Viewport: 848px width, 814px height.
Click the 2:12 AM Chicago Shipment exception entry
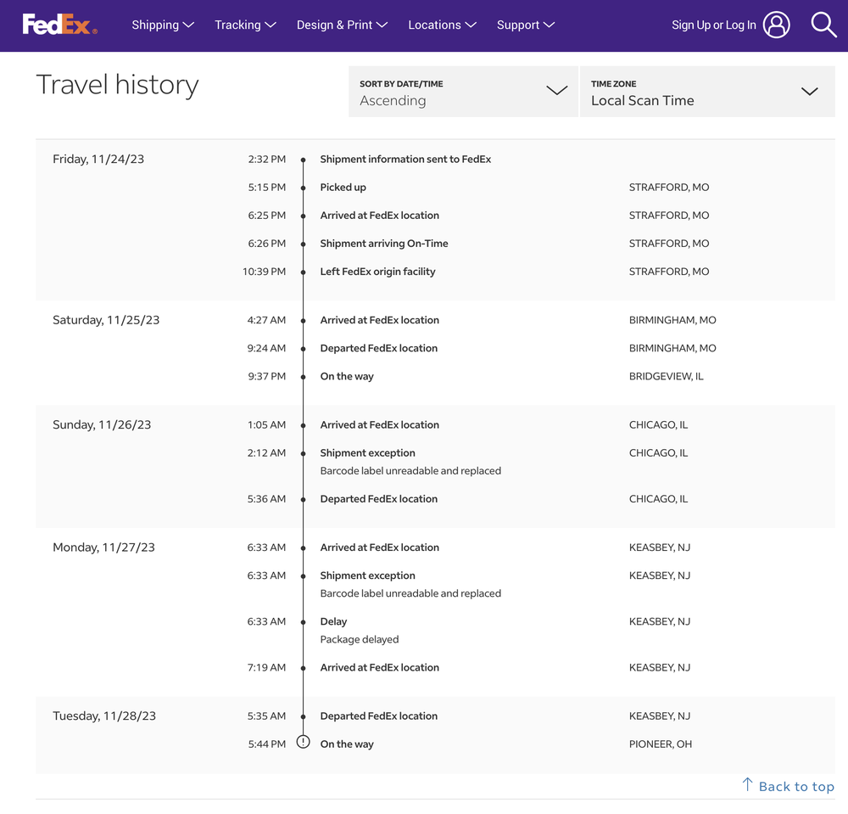[367, 453]
